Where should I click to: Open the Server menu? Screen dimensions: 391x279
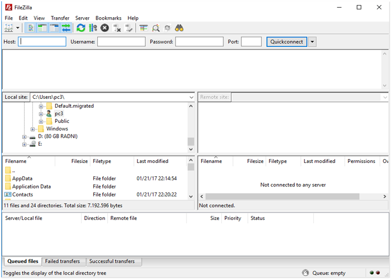[x=82, y=18]
